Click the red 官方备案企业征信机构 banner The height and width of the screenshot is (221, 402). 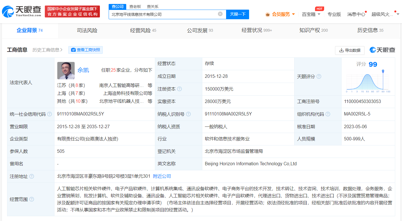72,12
